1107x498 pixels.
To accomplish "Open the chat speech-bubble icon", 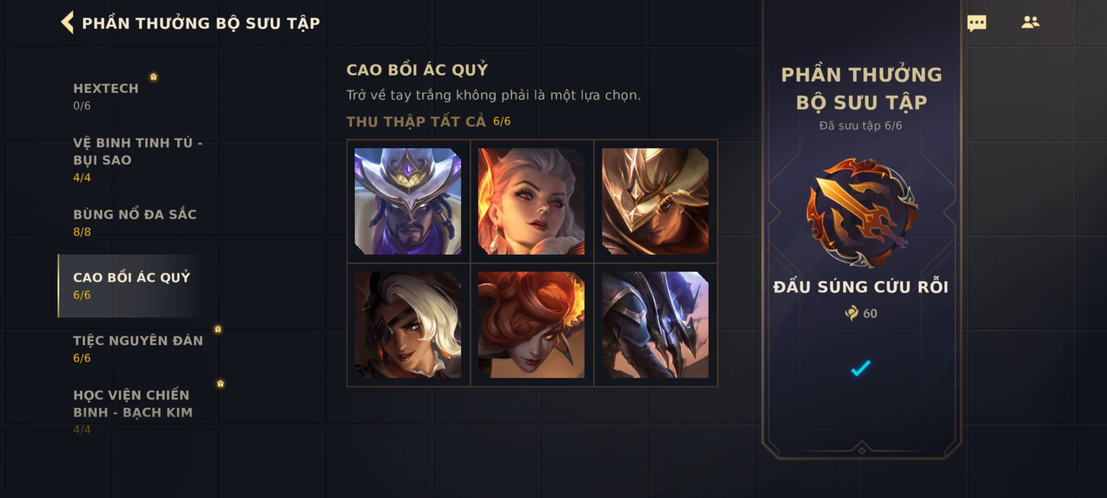I will point(976,23).
